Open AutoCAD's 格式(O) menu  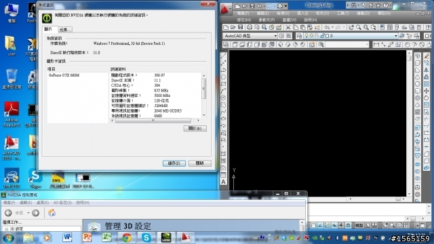point(323,14)
